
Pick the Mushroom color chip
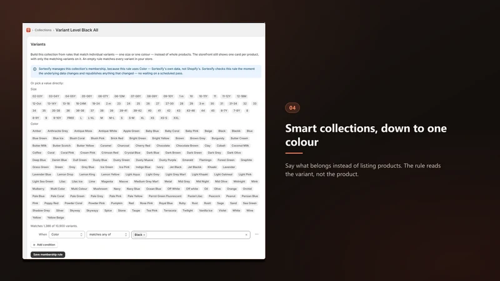pos(100,189)
